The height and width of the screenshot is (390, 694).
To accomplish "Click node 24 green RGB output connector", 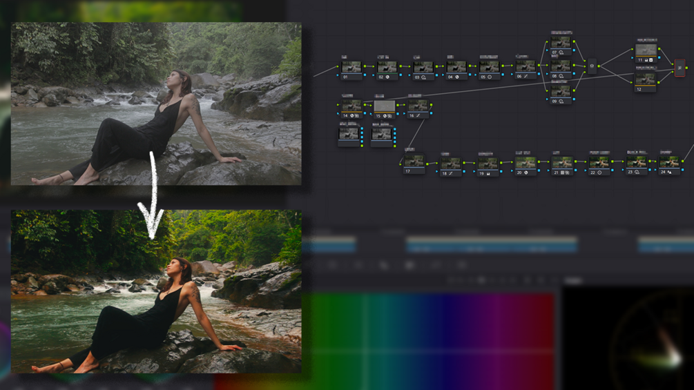I will point(682,161).
